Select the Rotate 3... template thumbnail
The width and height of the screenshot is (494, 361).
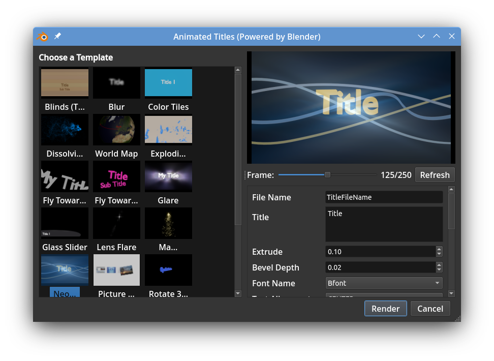point(168,270)
